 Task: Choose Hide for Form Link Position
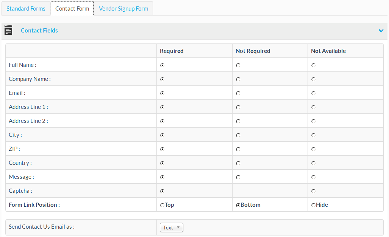click(x=313, y=205)
